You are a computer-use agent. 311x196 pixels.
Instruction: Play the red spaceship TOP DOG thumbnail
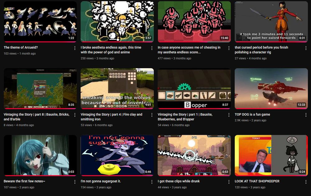pyautogui.click(x=271, y=89)
